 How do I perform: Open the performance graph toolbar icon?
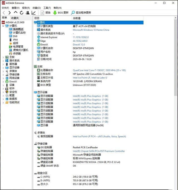[x=34, y=13]
